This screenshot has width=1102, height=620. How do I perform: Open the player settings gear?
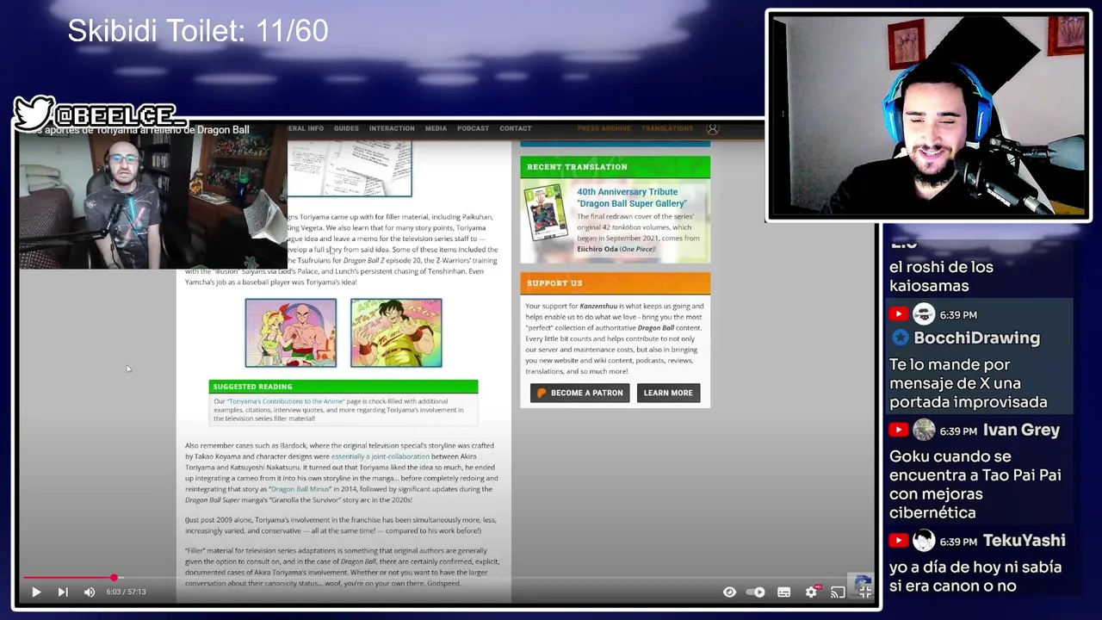point(811,592)
